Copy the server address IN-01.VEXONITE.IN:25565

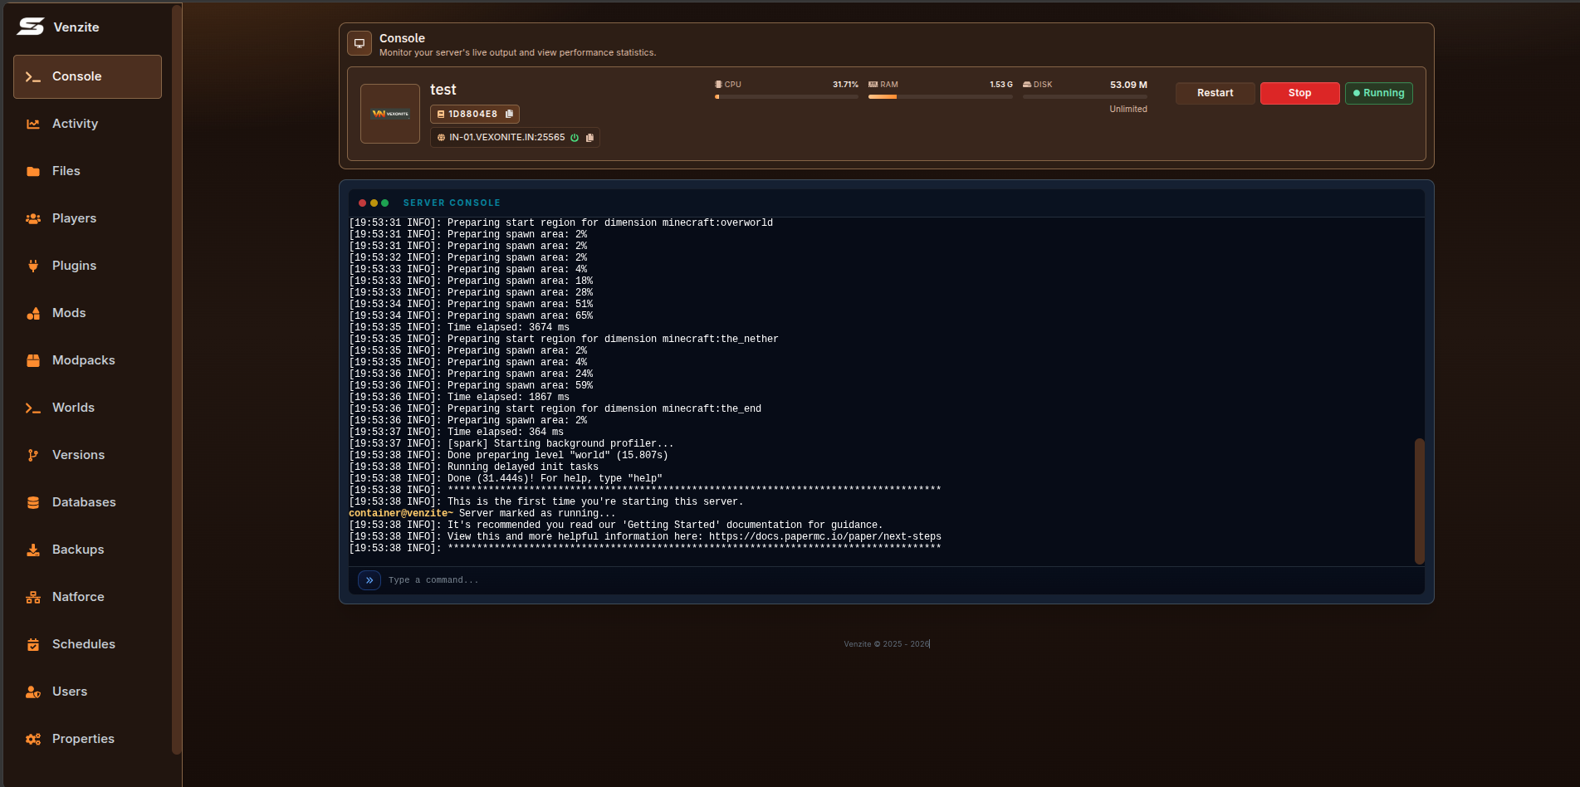[x=589, y=138]
